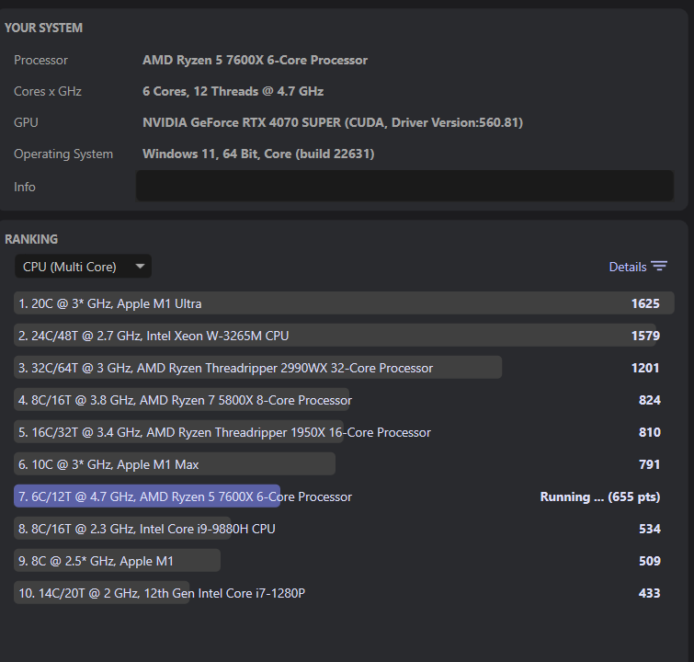Image resolution: width=694 pixels, height=662 pixels.
Task: Select the Apple M1 Ultra ranking row
Action: [344, 303]
